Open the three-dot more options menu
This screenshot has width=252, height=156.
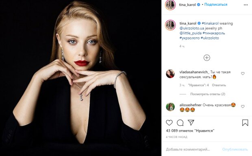click(245, 5)
